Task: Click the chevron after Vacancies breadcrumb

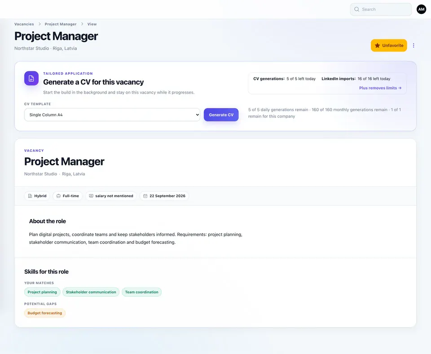Action: click(x=40, y=24)
